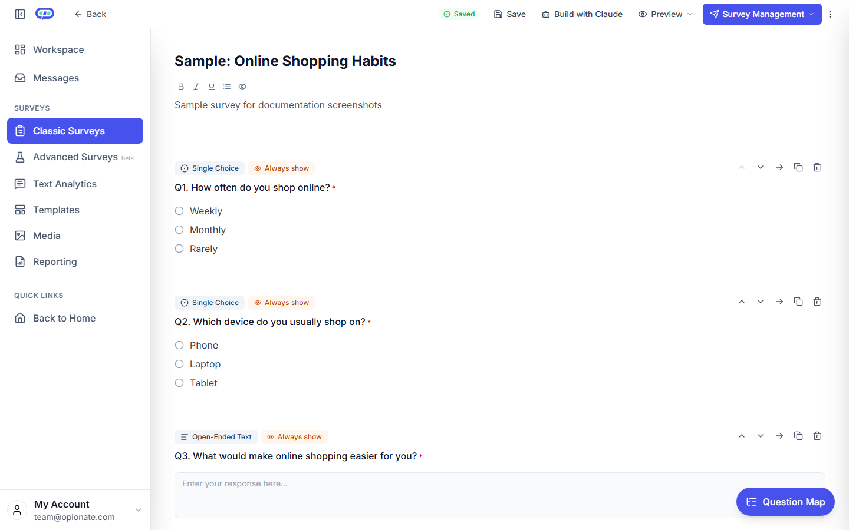Delete question Q2

pos(817,302)
